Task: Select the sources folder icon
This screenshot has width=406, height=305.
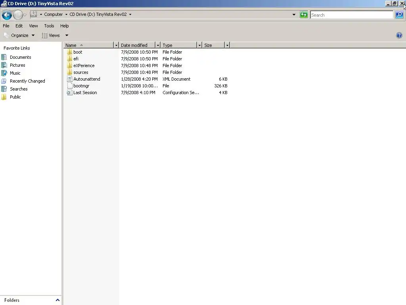Action: pyautogui.click(x=69, y=72)
